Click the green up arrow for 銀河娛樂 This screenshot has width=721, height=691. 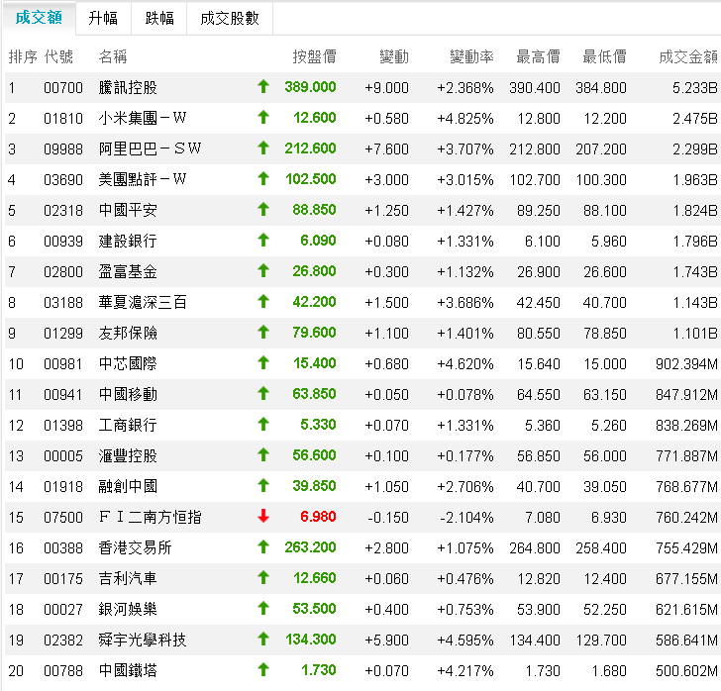tap(263, 609)
